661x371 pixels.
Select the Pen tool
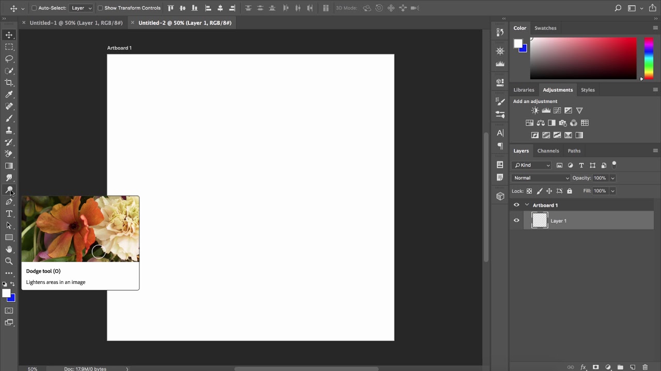tap(9, 201)
